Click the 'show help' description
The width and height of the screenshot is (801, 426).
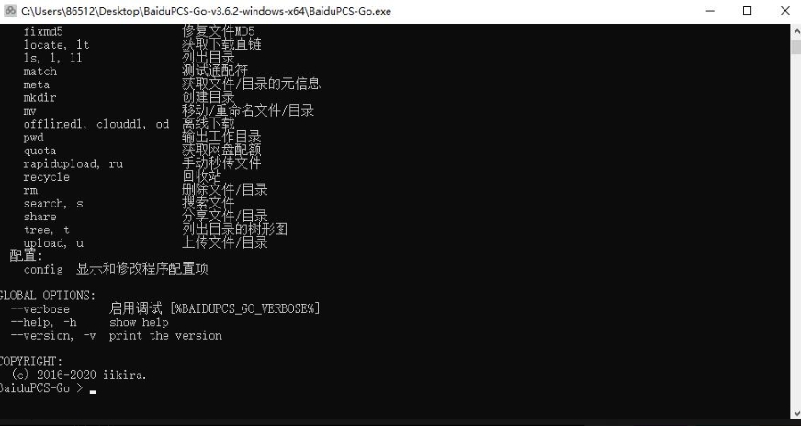(x=139, y=322)
